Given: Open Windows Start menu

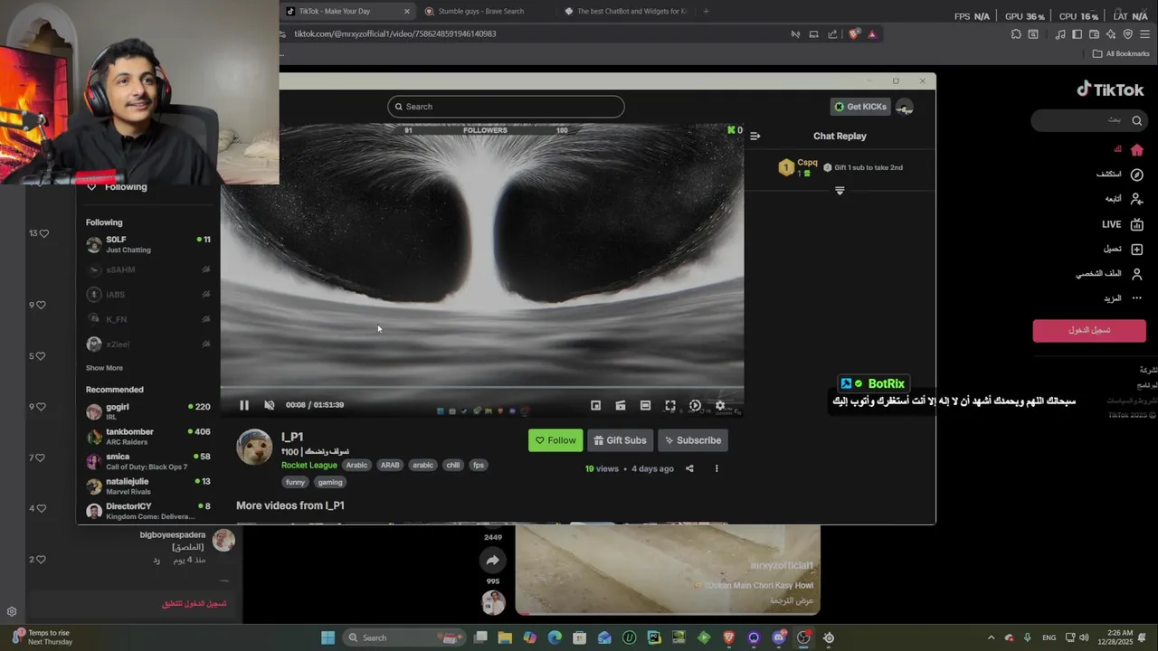Looking at the screenshot, I should (327, 637).
